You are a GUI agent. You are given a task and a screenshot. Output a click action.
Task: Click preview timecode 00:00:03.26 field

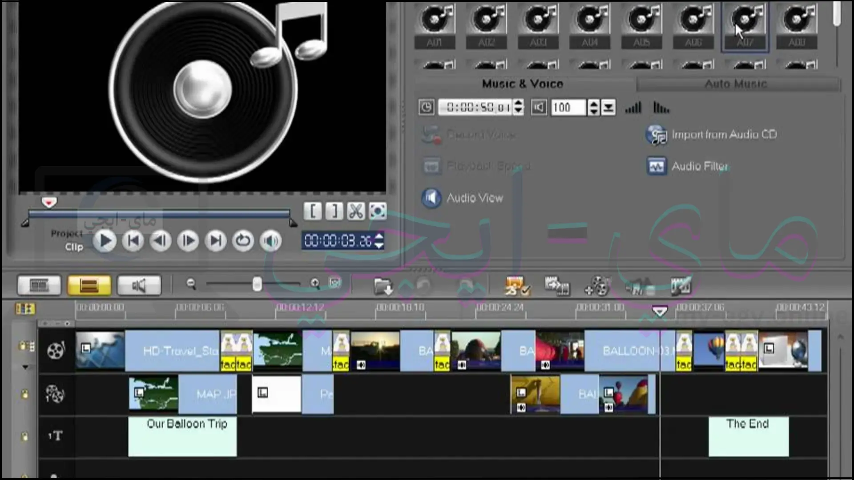point(338,241)
